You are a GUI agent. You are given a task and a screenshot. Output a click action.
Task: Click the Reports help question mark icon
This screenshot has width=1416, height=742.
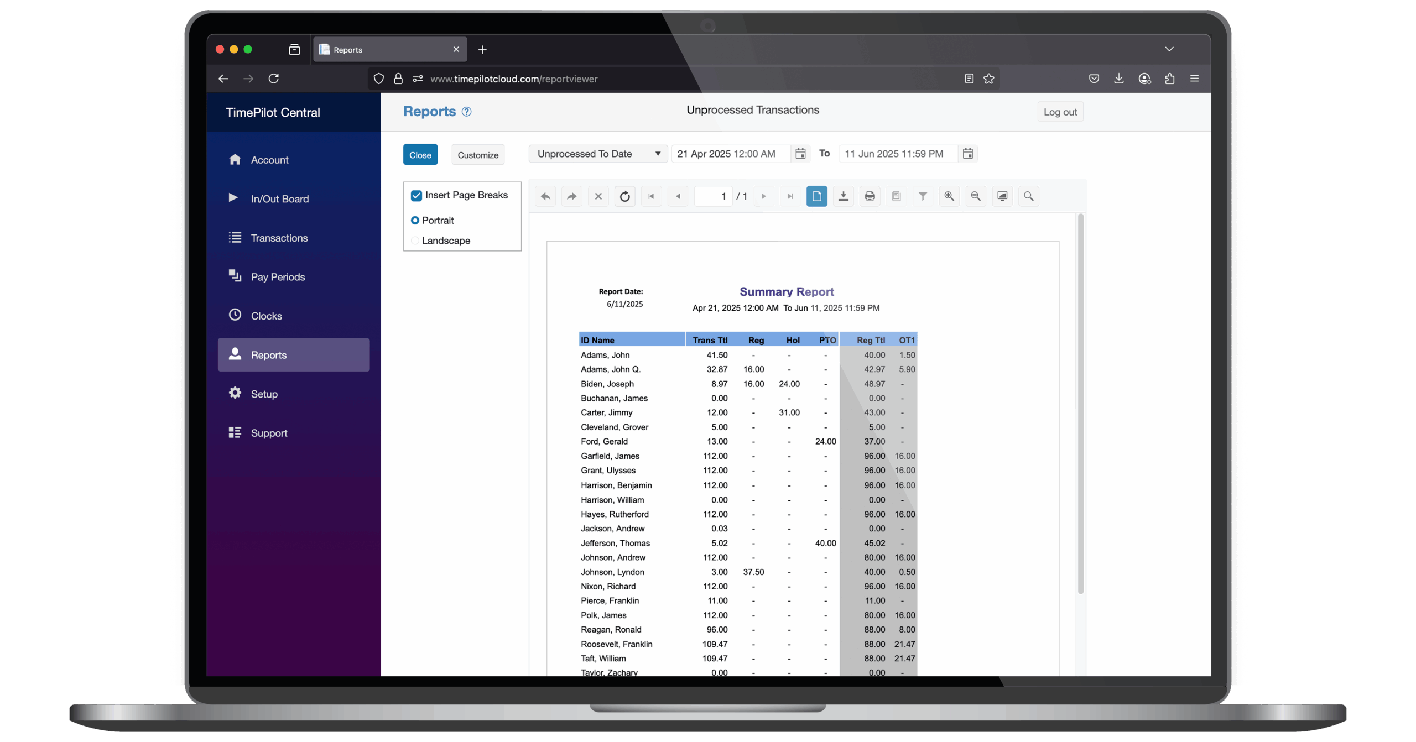click(x=466, y=112)
